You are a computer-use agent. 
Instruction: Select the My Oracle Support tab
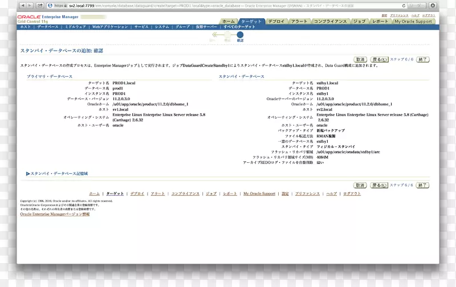tap(413, 21)
